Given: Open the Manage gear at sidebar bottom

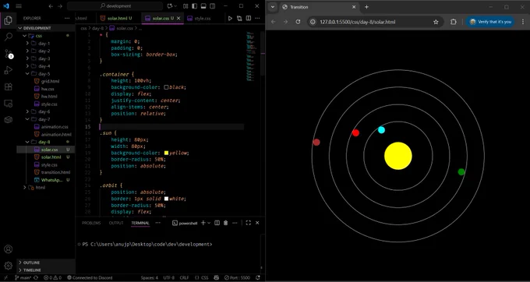Looking at the screenshot, I should click(9, 266).
